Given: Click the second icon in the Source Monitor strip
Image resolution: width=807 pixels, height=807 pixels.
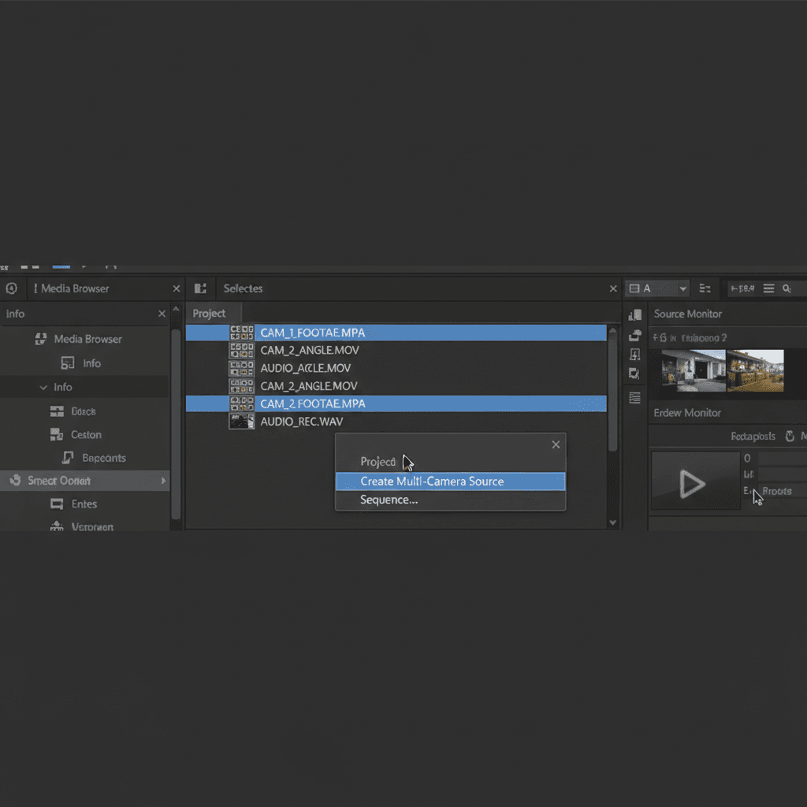Looking at the screenshot, I should pyautogui.click(x=635, y=334).
